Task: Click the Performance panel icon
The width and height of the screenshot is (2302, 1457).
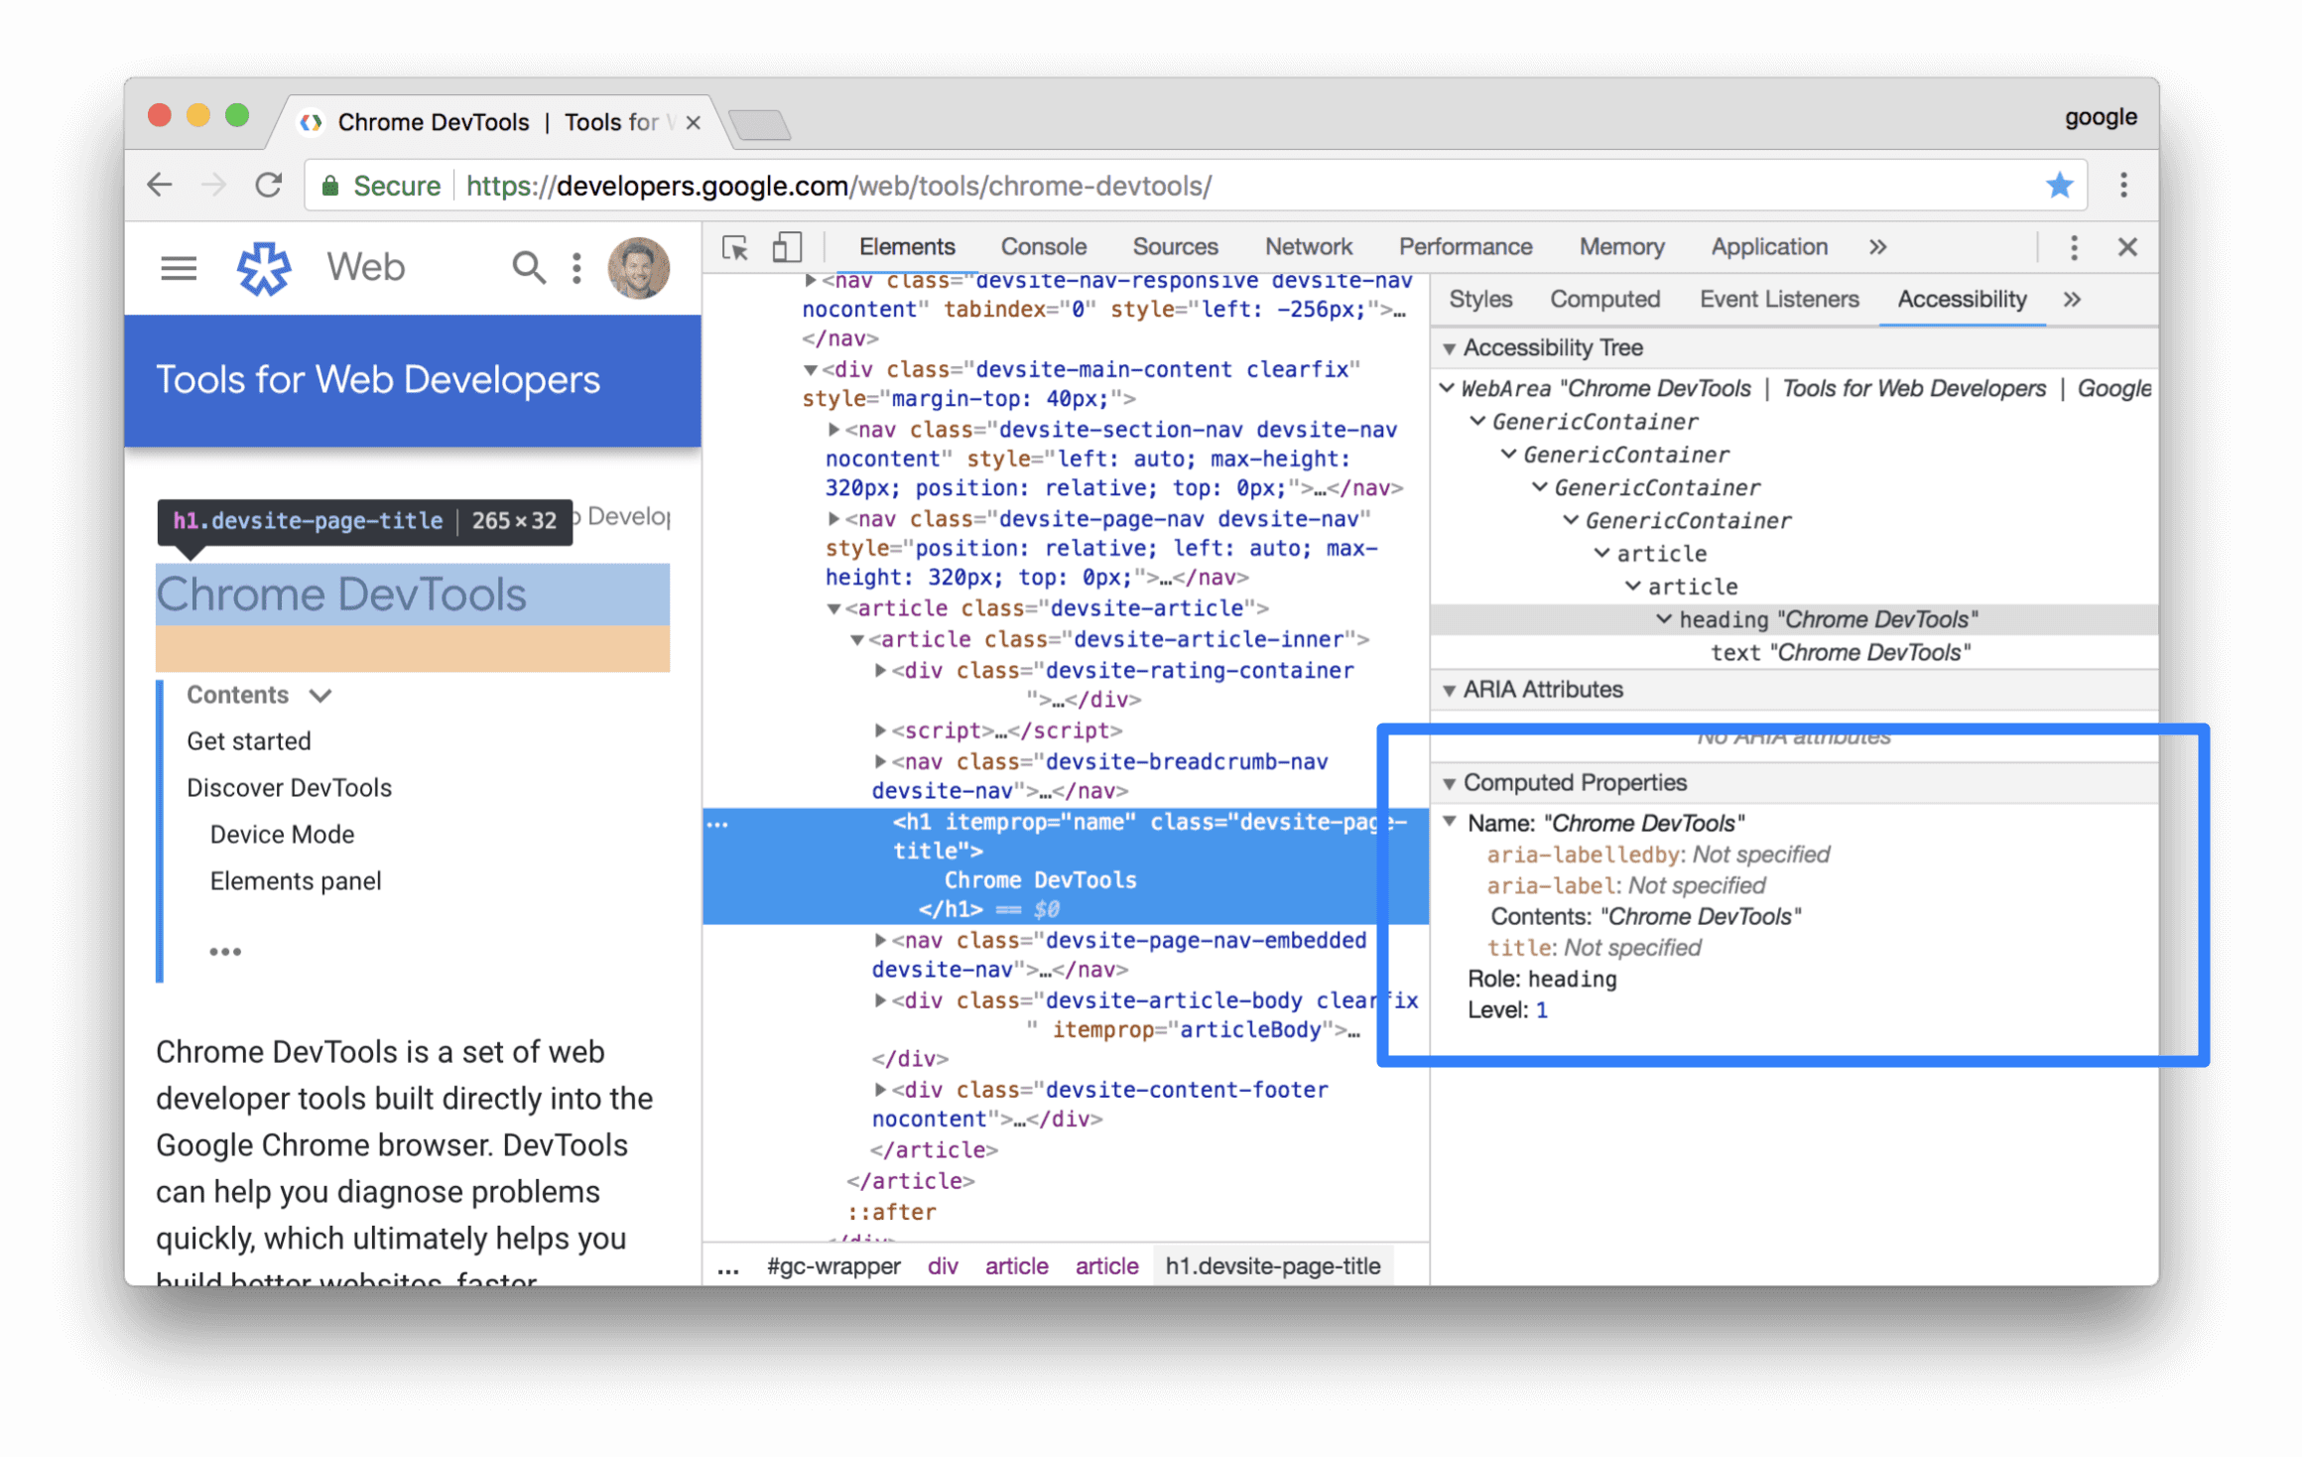Action: (x=1465, y=245)
